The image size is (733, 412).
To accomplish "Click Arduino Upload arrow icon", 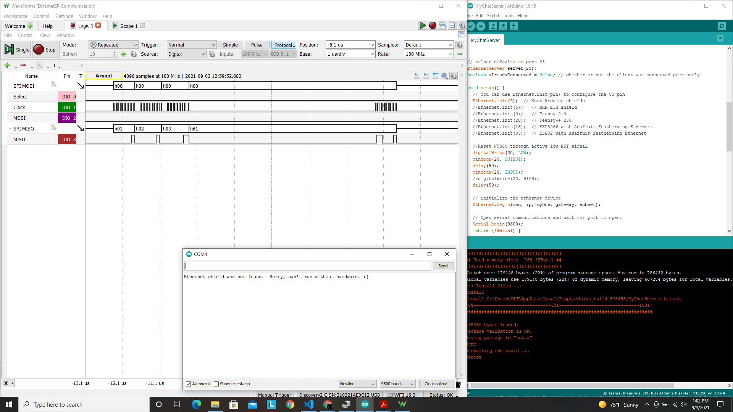I will 481,26.
